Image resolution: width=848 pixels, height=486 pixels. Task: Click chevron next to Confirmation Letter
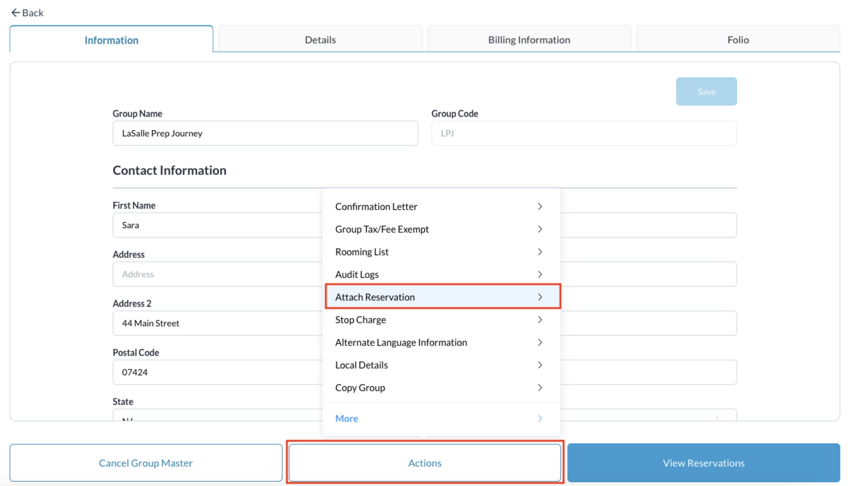[540, 207]
